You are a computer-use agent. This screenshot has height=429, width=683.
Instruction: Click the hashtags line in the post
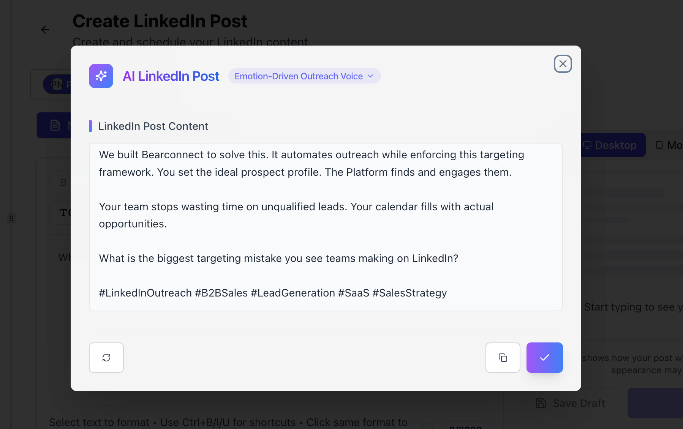(x=273, y=293)
